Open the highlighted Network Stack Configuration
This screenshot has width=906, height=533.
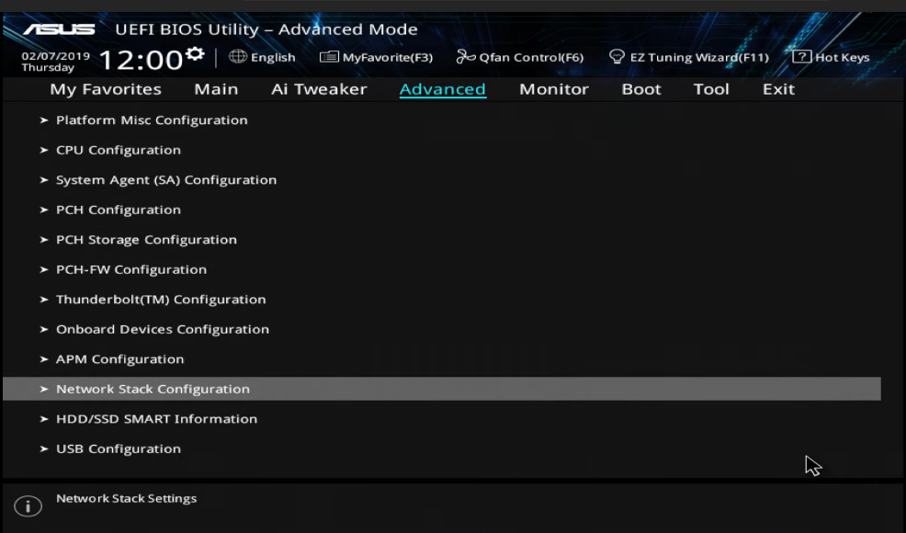[442, 389]
